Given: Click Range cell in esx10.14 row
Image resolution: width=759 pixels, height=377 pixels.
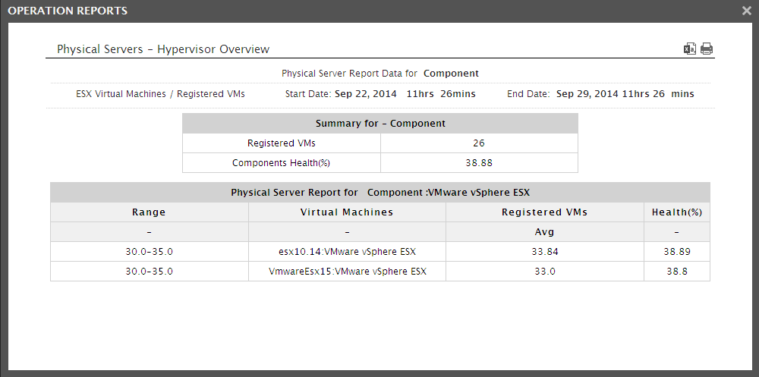Looking at the screenshot, I should [x=149, y=252].
